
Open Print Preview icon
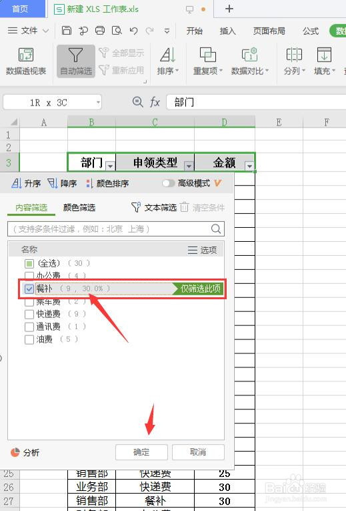pos(117,30)
